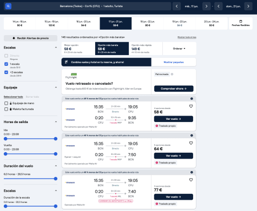Viewport: 257px width, 211px height.
Task: Click Traslado propio badge on 77 € flight
Action: point(166,204)
